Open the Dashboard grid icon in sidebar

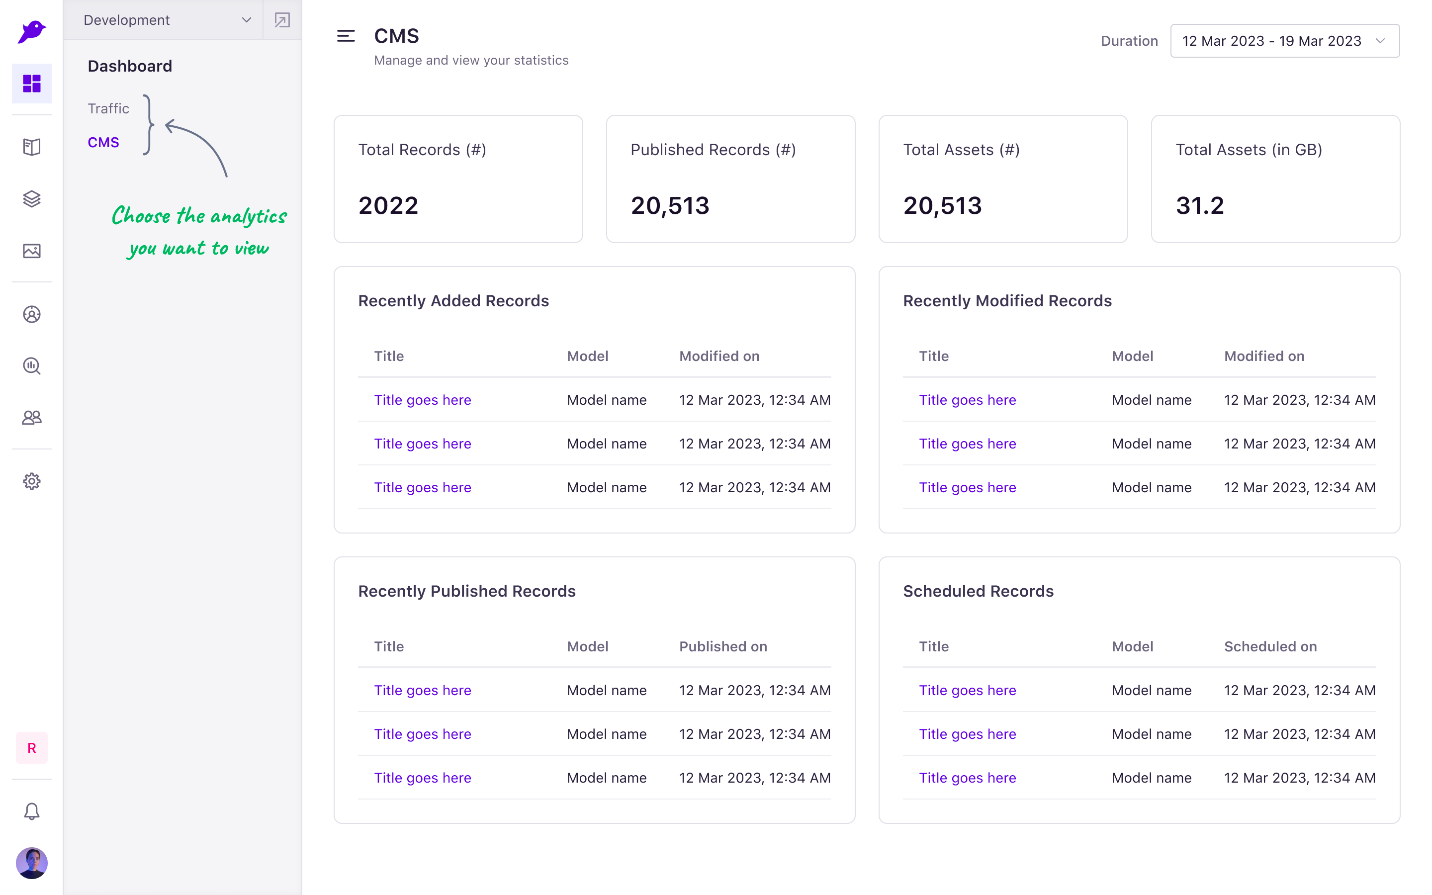click(31, 84)
